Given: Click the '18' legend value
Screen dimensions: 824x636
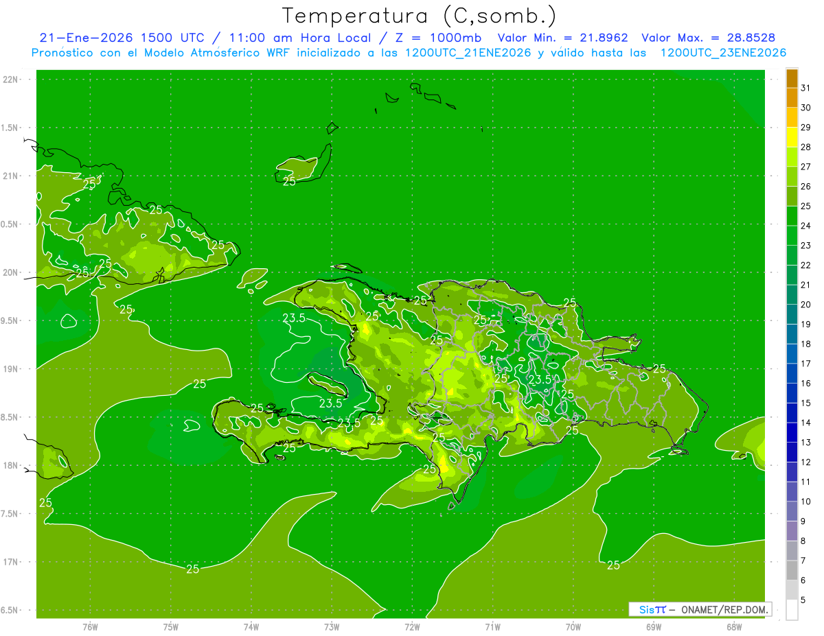Looking at the screenshot, I should 806,344.
